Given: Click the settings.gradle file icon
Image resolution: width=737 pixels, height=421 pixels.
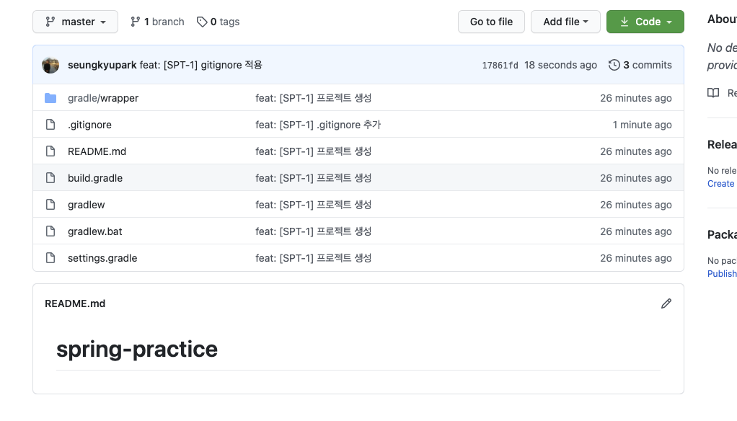Looking at the screenshot, I should (x=50, y=257).
